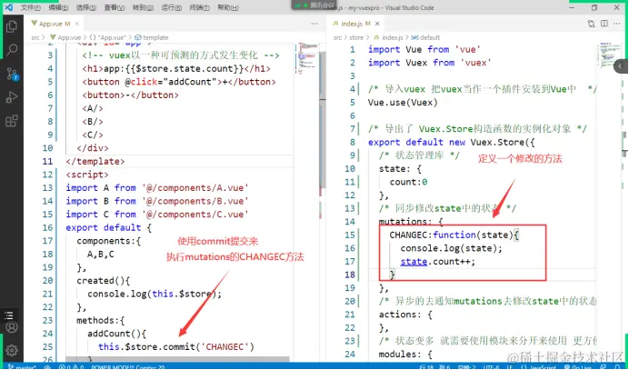Click the left editor minimap
The height and width of the screenshot is (370, 629).
point(307,58)
